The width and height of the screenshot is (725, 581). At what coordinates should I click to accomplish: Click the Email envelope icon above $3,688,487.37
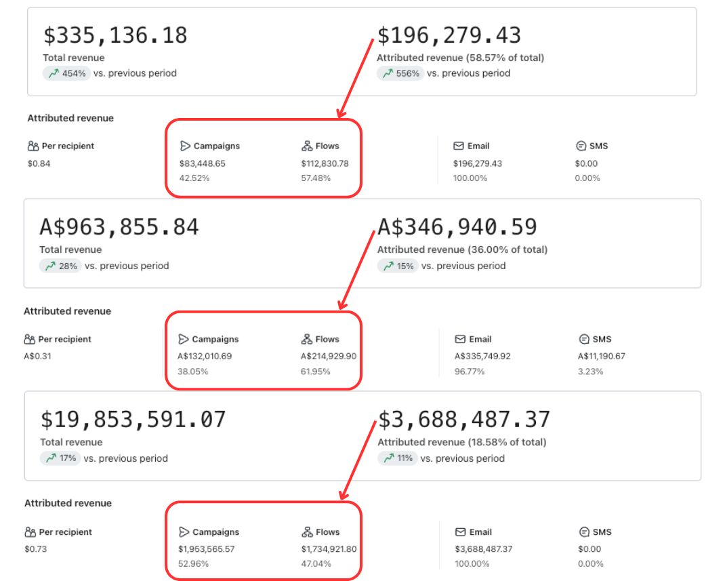click(461, 532)
